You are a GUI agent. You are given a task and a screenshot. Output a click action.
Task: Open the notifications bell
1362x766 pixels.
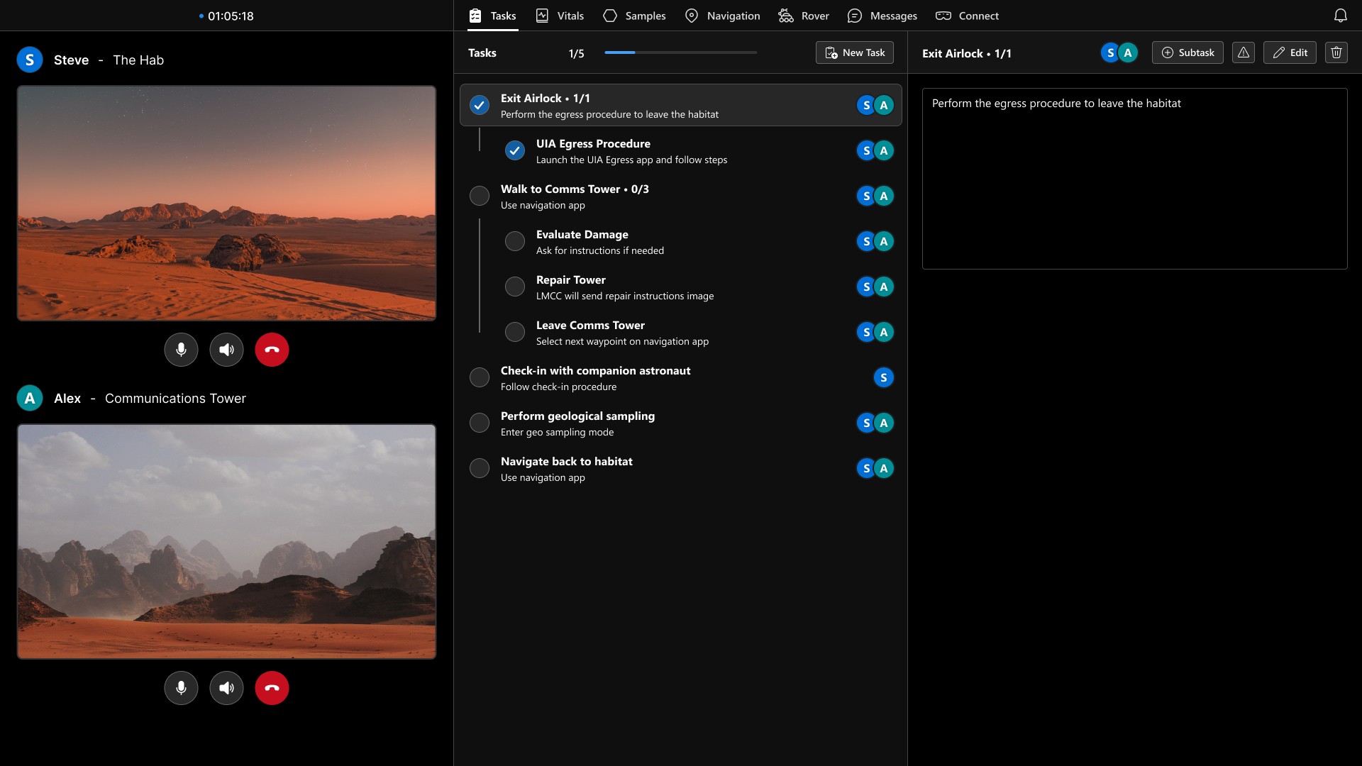(1340, 16)
